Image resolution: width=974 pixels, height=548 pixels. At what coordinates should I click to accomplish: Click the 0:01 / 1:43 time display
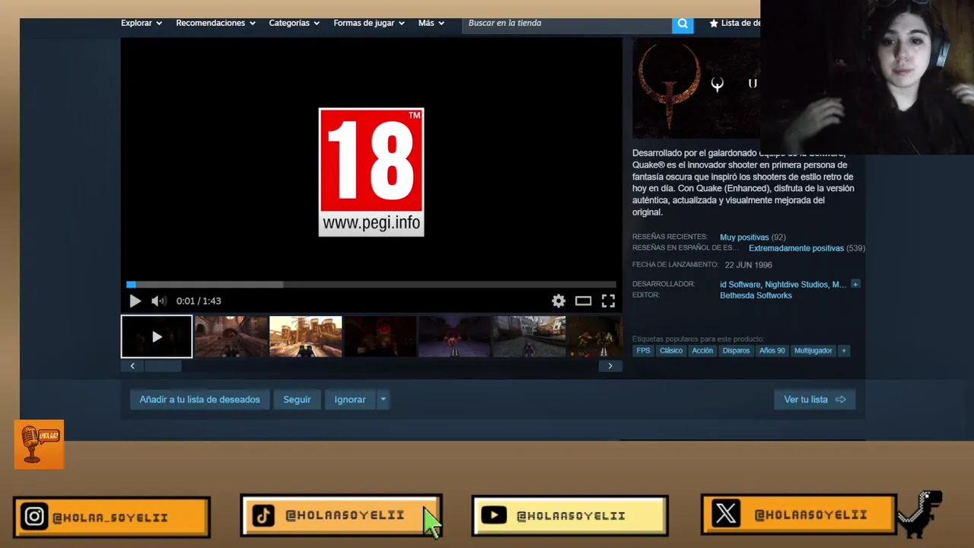(x=199, y=301)
